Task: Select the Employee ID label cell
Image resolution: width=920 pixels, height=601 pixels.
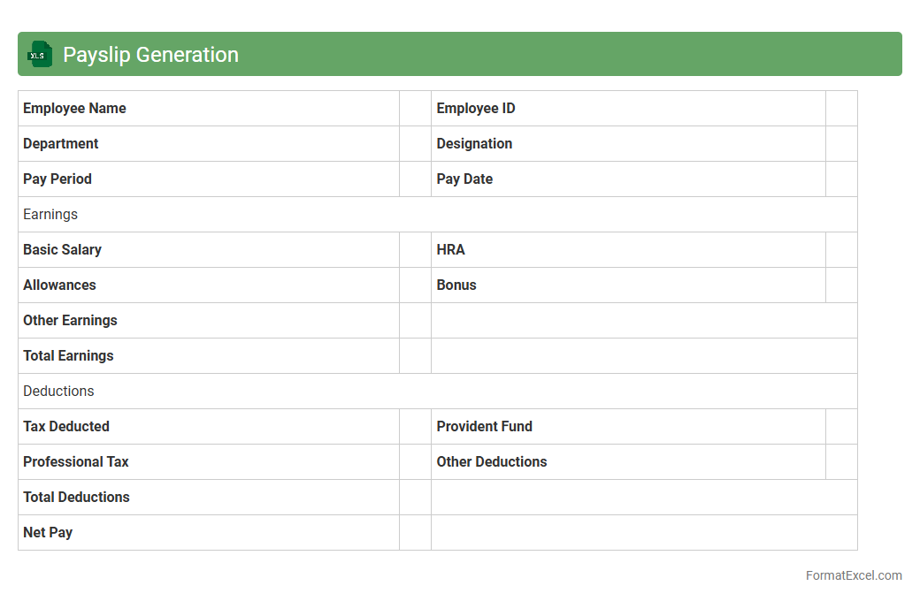Action: click(628, 109)
